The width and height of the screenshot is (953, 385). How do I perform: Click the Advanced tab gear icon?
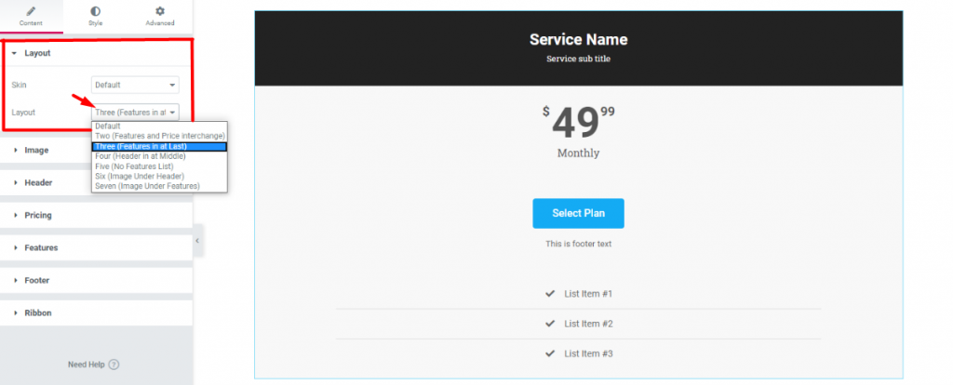[159, 10]
